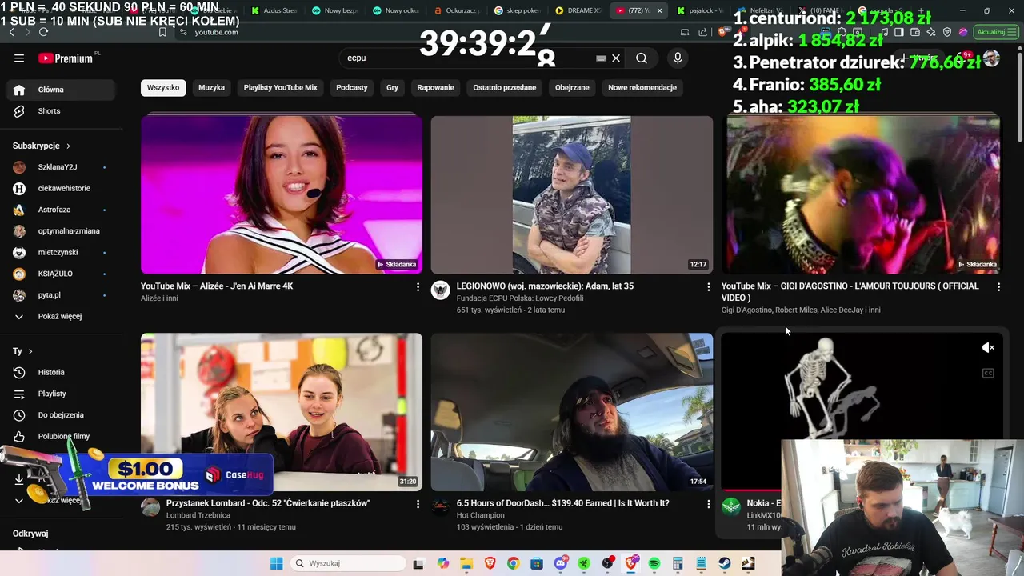
Task: Open optymalna-zmiana subscription channel
Action: (x=62, y=231)
